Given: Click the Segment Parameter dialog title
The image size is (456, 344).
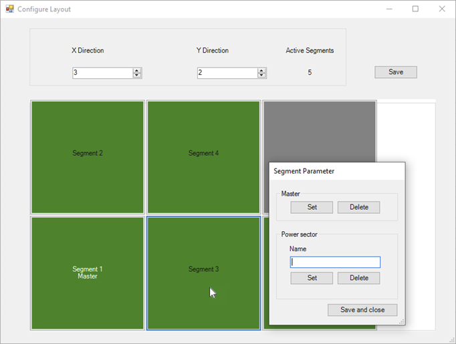Looking at the screenshot, I should point(304,171).
